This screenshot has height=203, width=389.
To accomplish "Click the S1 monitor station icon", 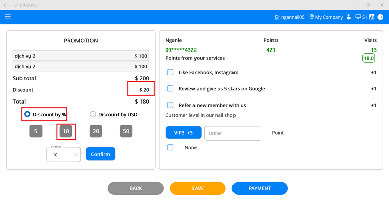I will [358, 17].
